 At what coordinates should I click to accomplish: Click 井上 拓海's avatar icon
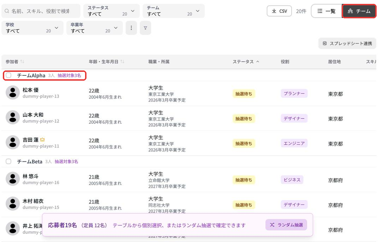click(13, 228)
